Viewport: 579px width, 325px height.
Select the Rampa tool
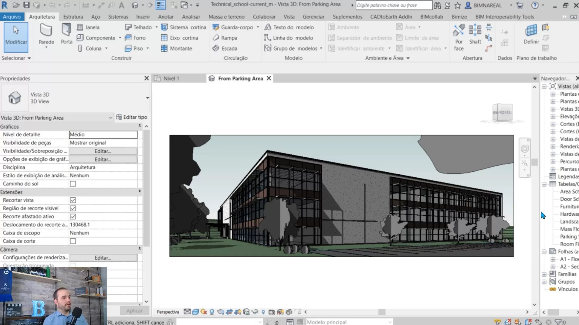pos(225,38)
